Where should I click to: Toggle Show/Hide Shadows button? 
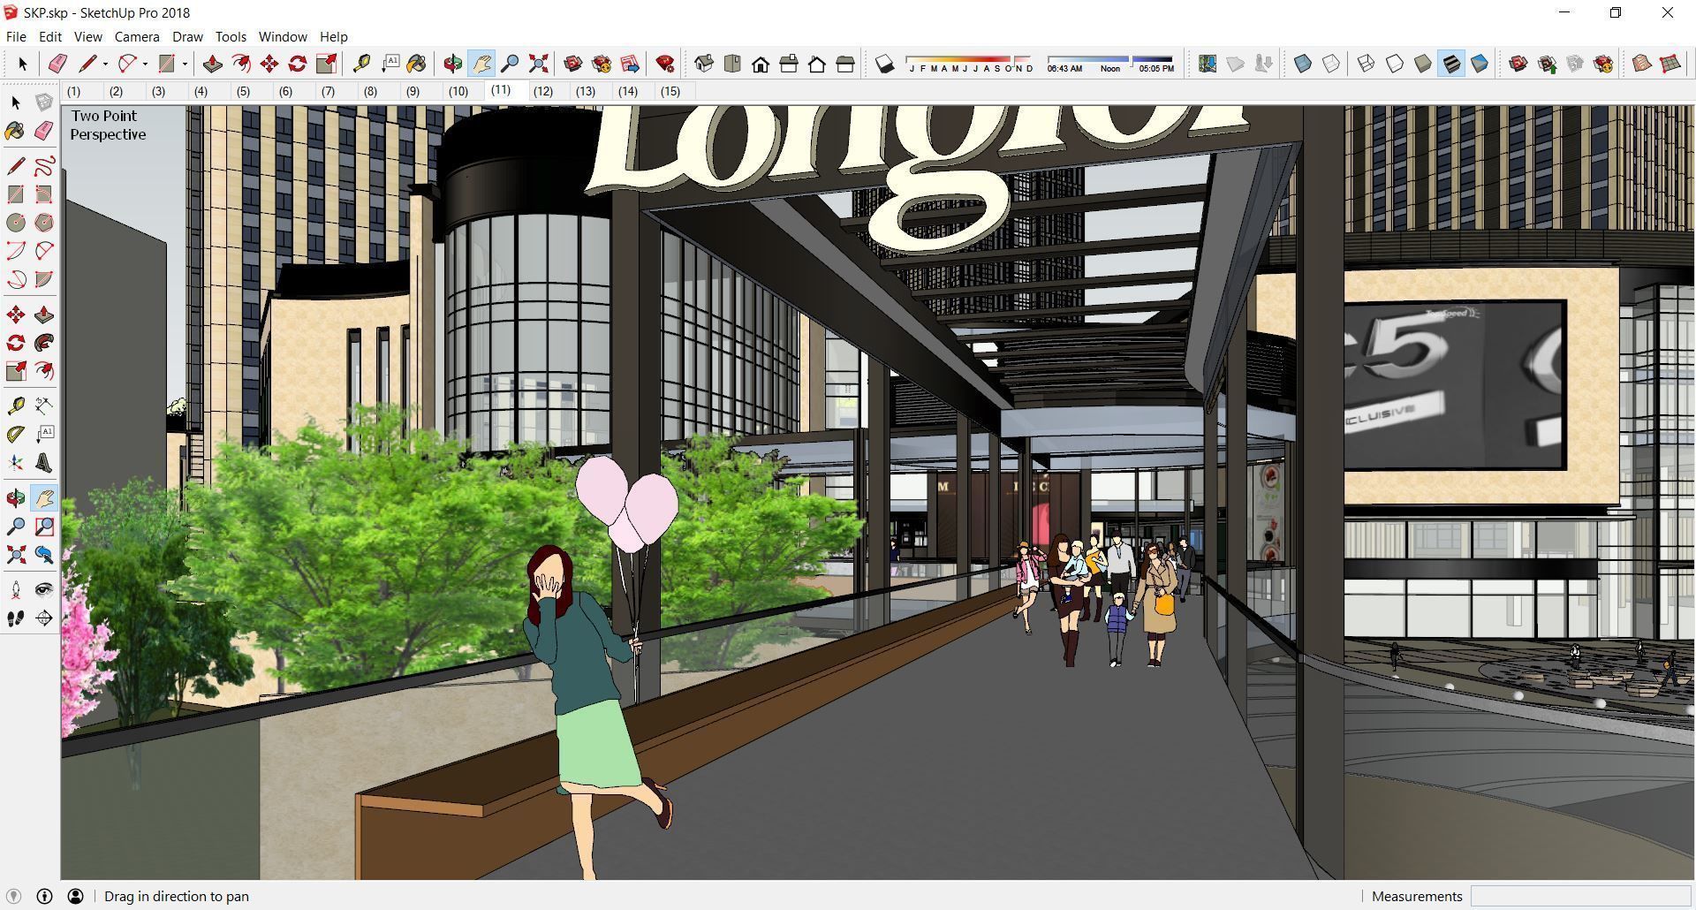[x=884, y=64]
